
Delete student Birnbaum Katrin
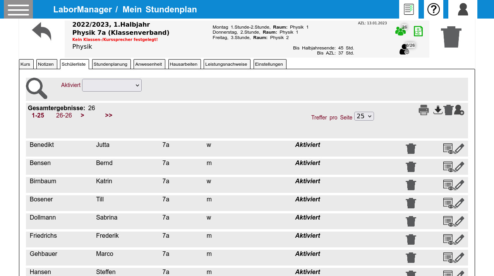pyautogui.click(x=411, y=185)
